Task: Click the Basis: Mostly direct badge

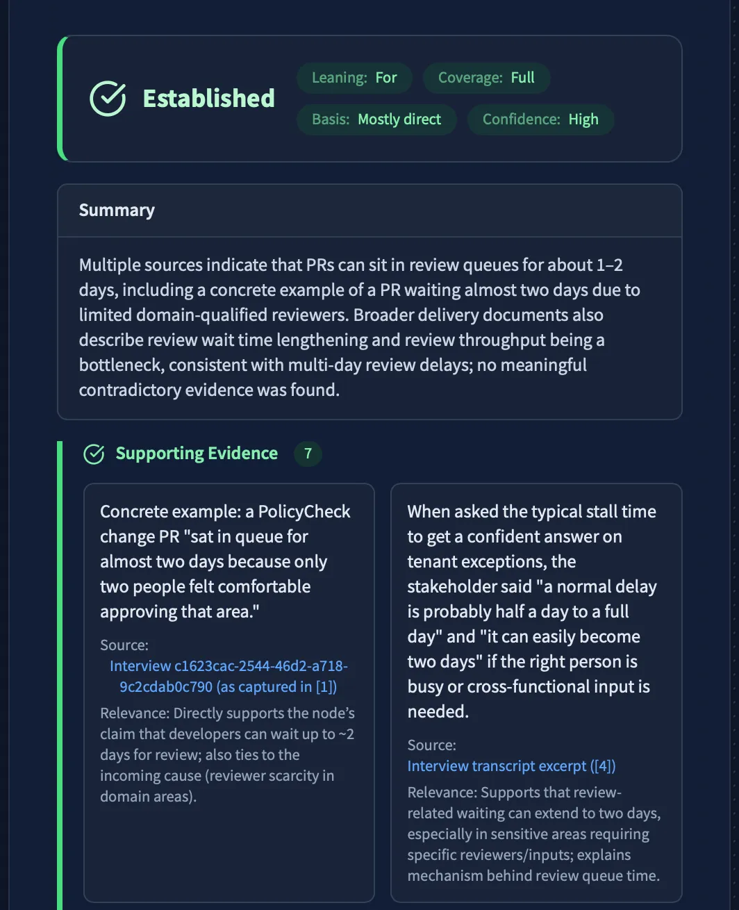Action: pos(376,119)
